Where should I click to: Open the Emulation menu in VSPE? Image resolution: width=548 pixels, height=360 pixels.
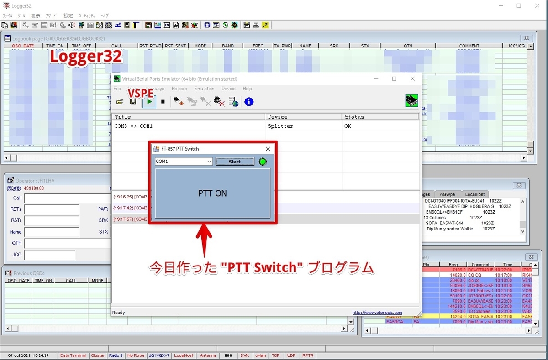(x=204, y=89)
